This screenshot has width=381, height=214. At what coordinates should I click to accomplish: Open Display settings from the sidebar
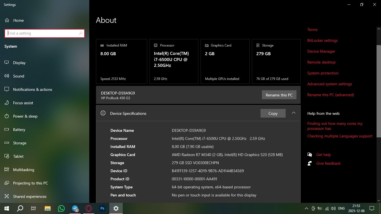(19, 63)
